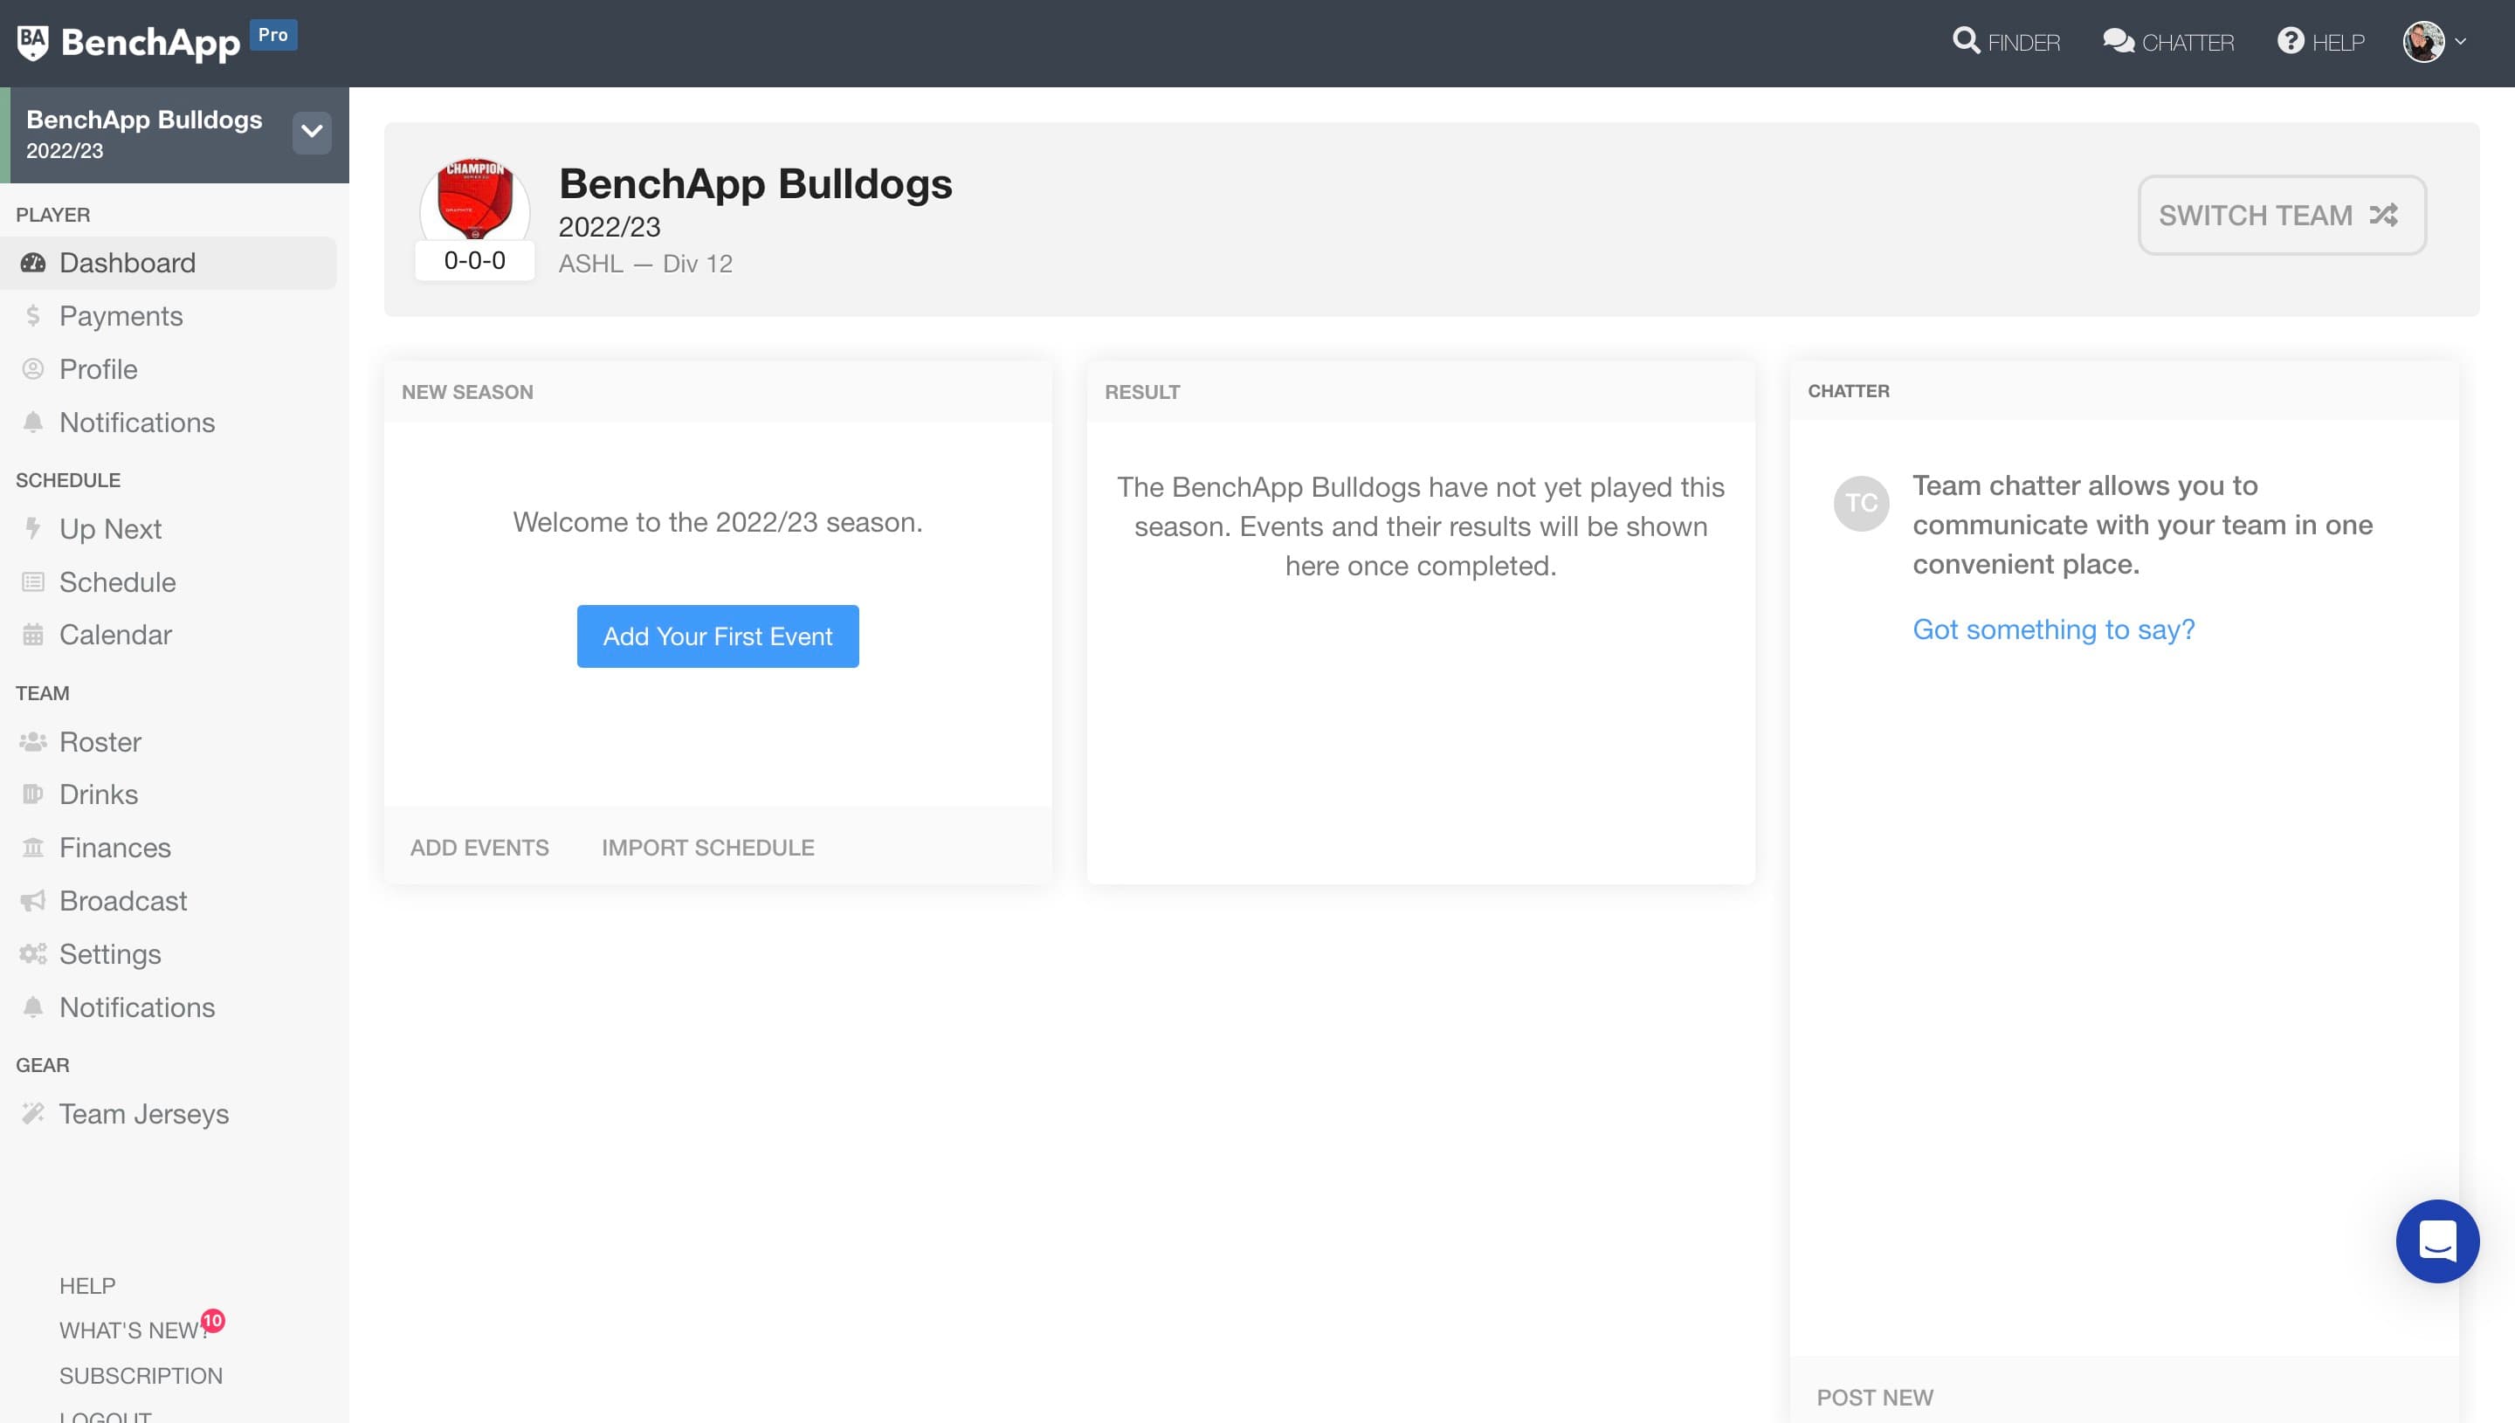Click ADD EVENTS in New Season card
Screen dimensions: 2515x1423
[479, 848]
